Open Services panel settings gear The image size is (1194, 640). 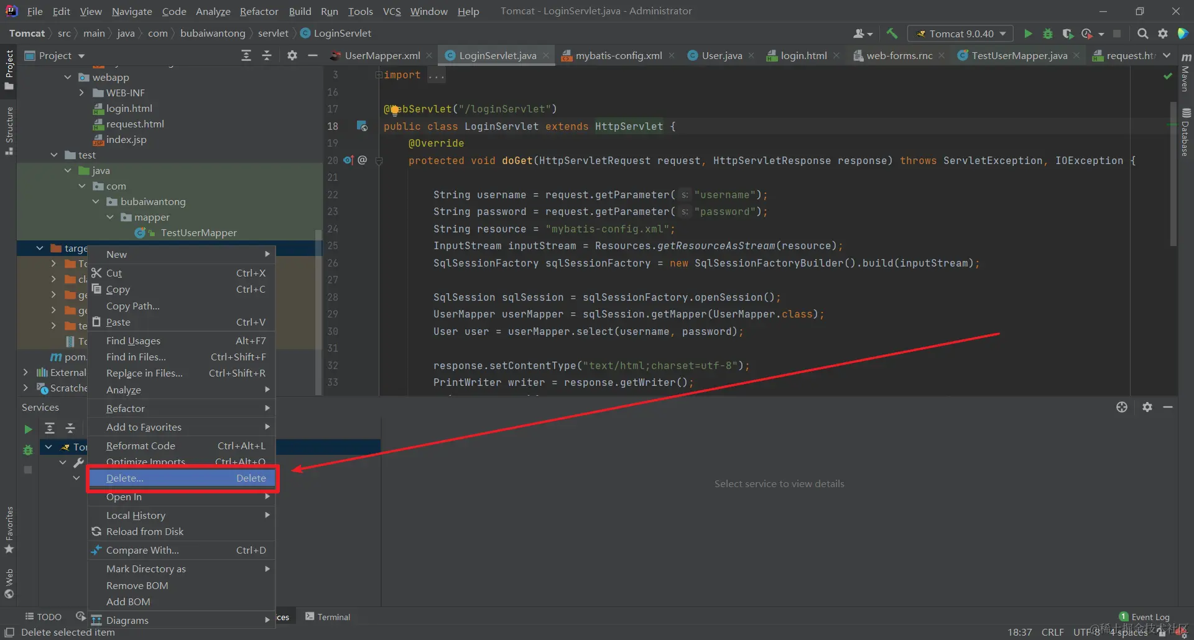click(1147, 407)
